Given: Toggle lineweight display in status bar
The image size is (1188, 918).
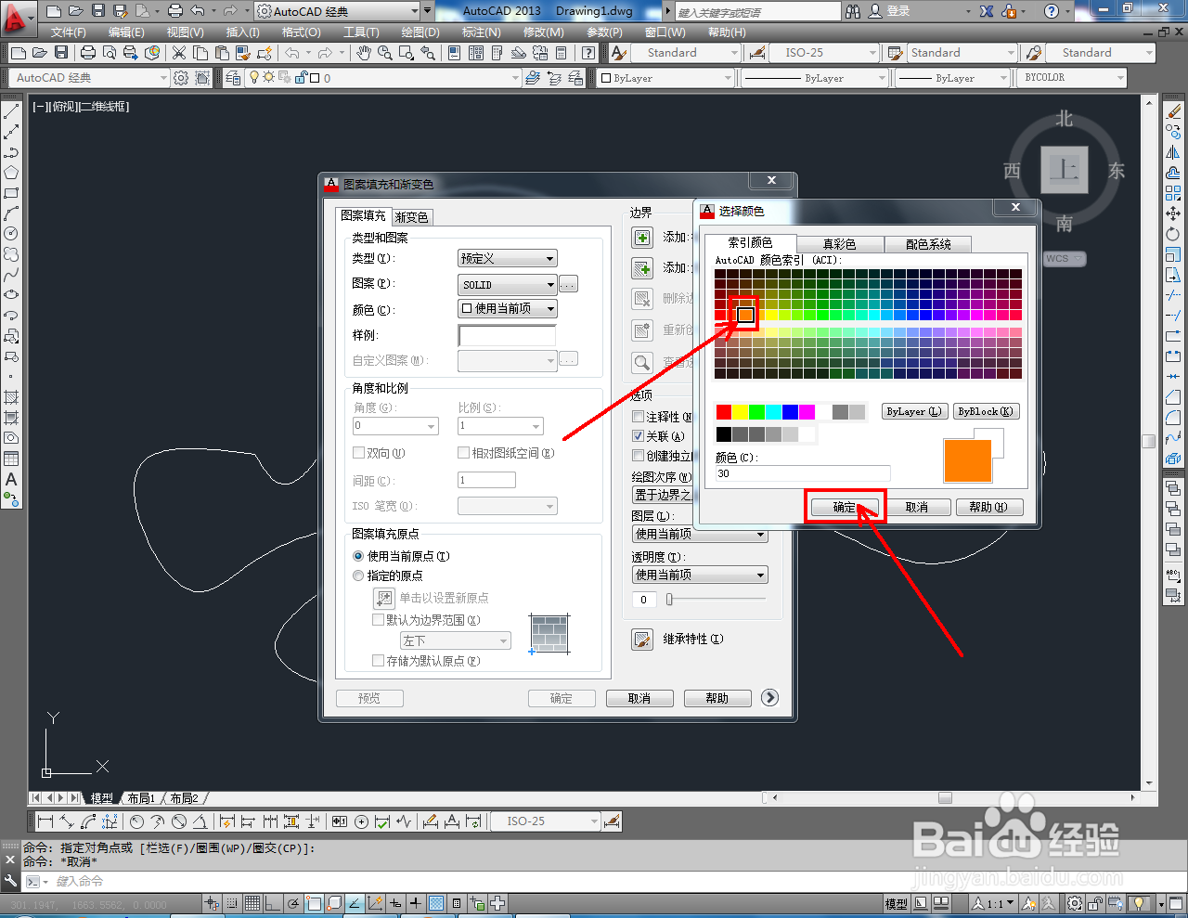Looking at the screenshot, I should [x=416, y=903].
